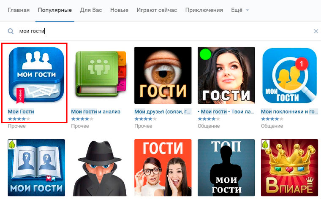Switch to the Для Вас tab

(x=91, y=10)
